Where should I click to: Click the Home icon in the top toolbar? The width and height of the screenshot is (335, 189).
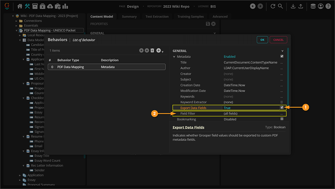[20, 6]
